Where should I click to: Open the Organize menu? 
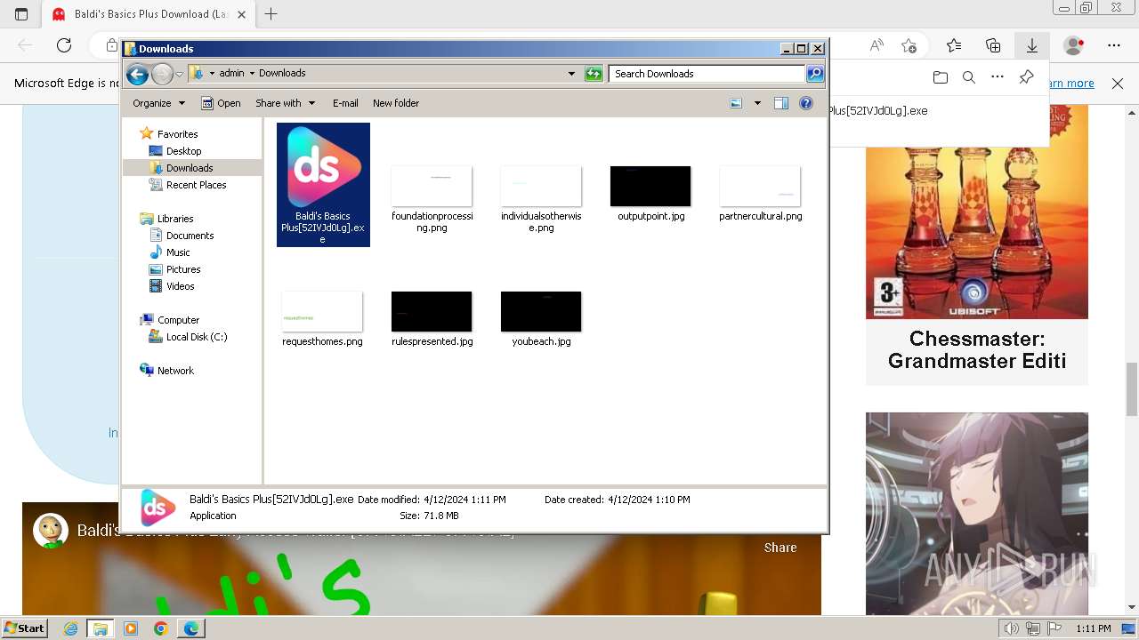(x=158, y=103)
